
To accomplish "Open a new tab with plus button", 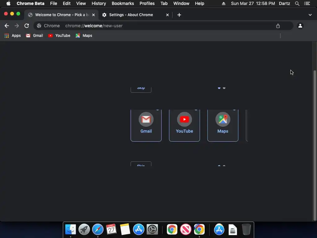I will [x=179, y=15].
